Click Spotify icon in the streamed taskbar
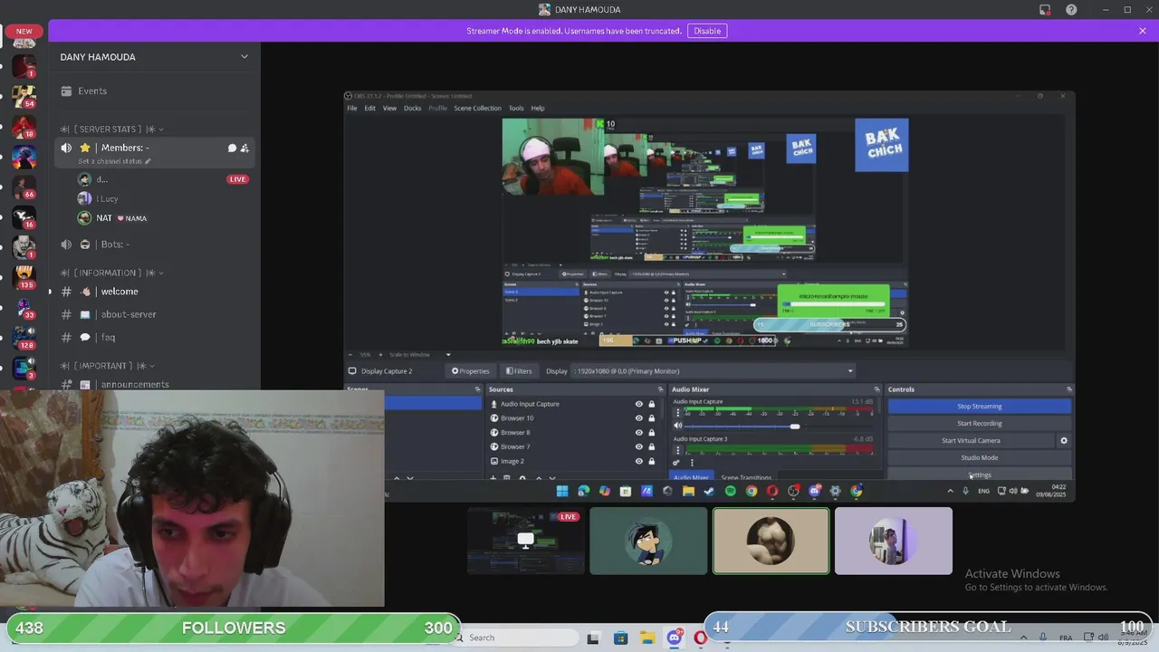Image resolution: width=1159 pixels, height=652 pixels. [730, 491]
